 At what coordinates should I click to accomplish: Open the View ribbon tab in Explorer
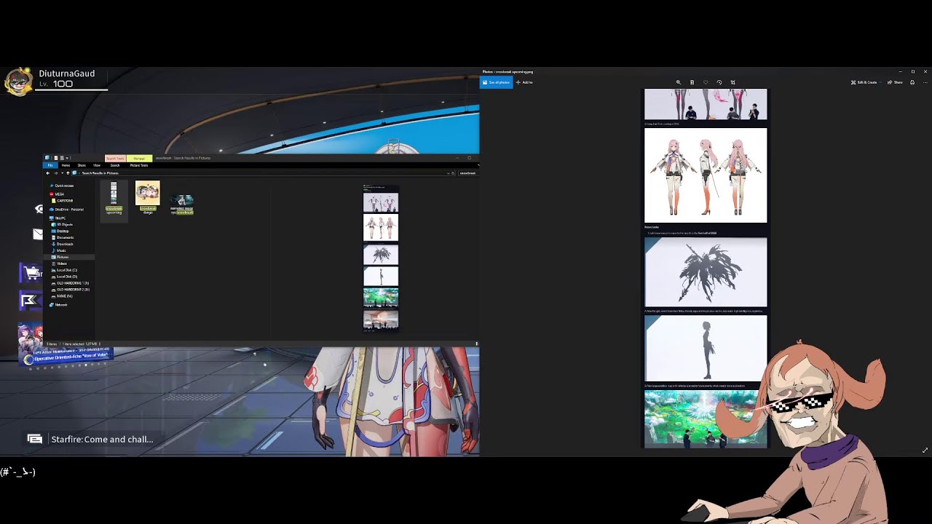97,165
